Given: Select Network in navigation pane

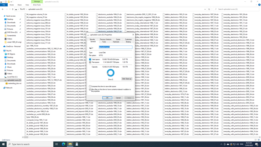Looking at the screenshot, I should pyautogui.click(x=9, y=88).
